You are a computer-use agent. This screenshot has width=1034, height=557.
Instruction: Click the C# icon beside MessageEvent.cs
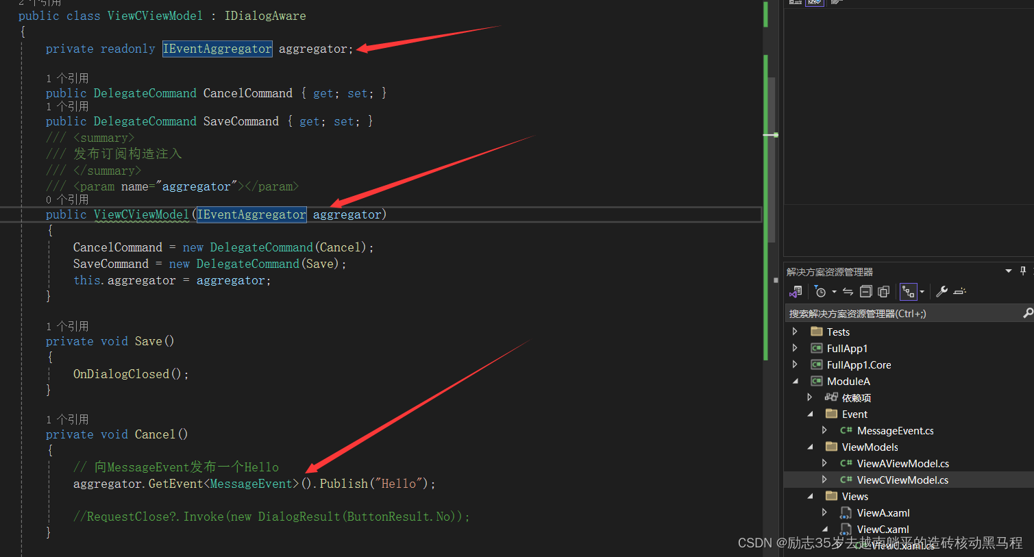[846, 430]
